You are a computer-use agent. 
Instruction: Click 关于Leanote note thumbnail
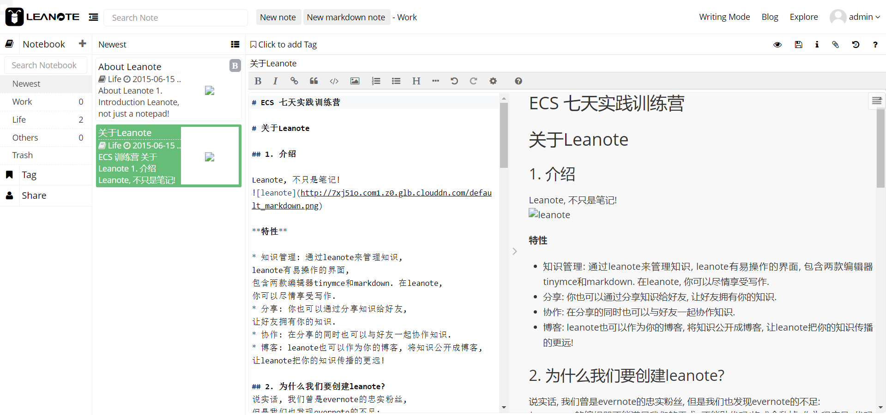coord(210,157)
